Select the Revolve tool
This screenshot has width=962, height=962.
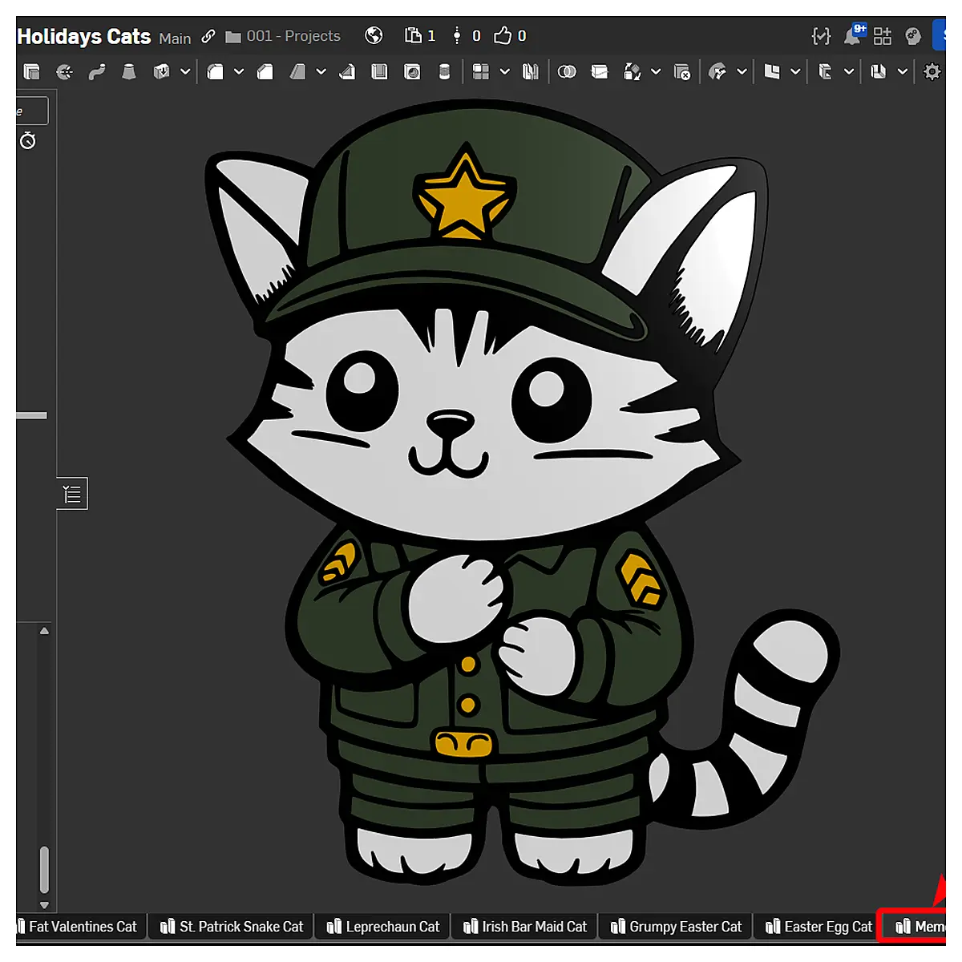pyautogui.click(x=65, y=72)
